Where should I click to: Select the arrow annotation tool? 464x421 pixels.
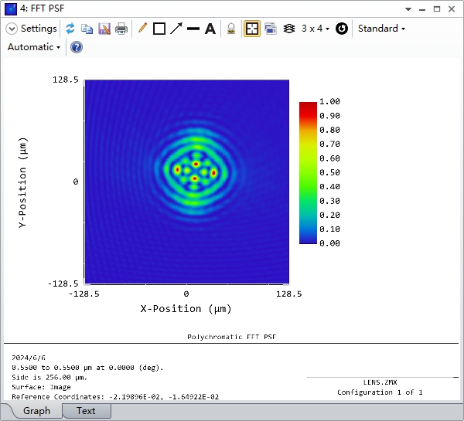[176, 29]
